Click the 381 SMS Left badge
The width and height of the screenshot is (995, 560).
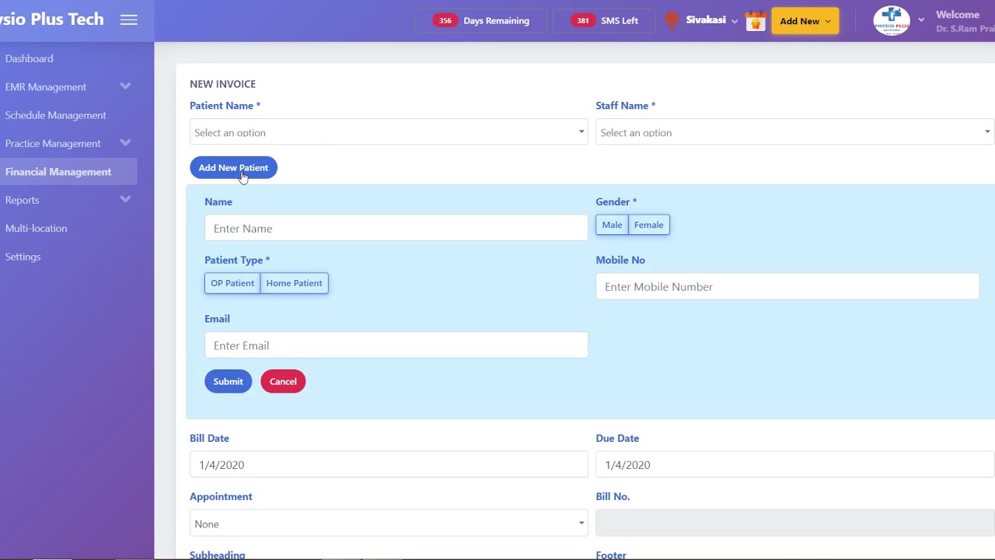click(605, 21)
